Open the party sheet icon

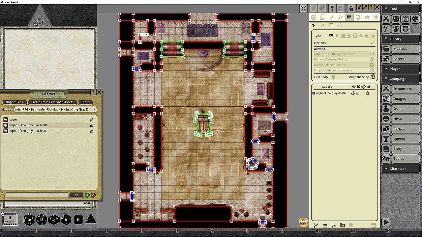pyautogui.click(x=396, y=19)
